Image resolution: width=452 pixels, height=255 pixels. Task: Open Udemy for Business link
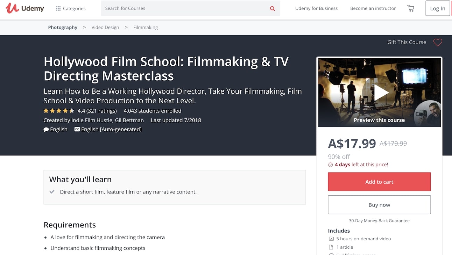(x=316, y=8)
